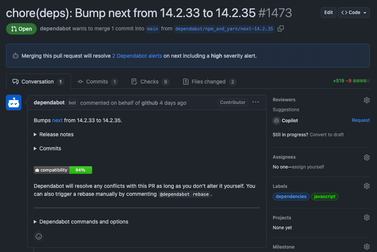Click the dependabot avatar image
Image resolution: width=377 pixels, height=252 pixels.
coord(14,102)
